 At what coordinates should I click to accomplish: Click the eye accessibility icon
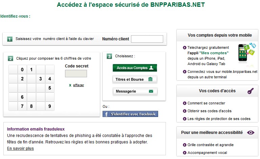point(251,133)
